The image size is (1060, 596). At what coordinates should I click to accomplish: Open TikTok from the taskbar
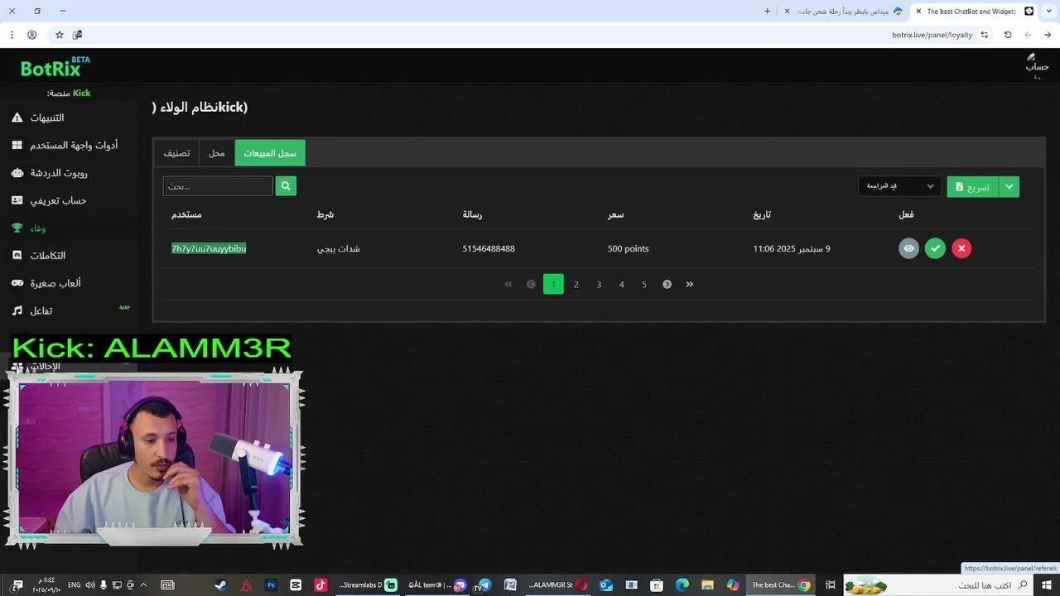click(x=320, y=585)
